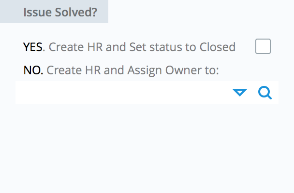
Task: Click the YES. label text
Action: (34, 47)
